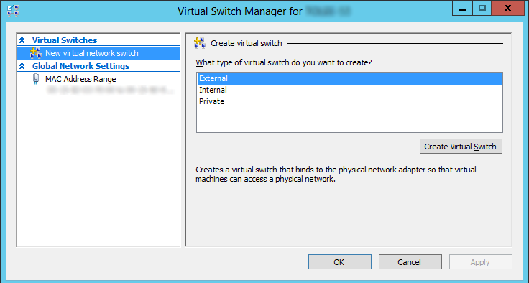Choose Private switch type
The width and height of the screenshot is (529, 283).
tap(349, 101)
